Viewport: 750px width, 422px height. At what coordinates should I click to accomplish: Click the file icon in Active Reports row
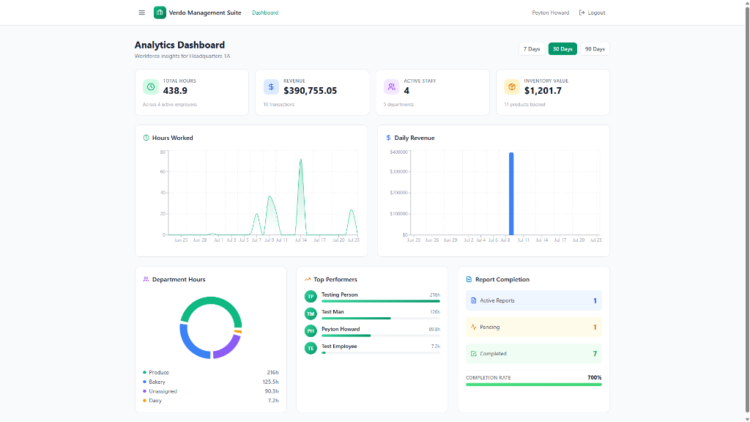[x=474, y=300]
